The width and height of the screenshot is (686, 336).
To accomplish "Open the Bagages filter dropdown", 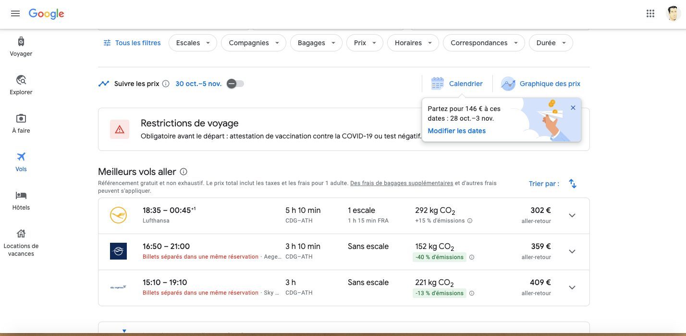I will (x=316, y=43).
